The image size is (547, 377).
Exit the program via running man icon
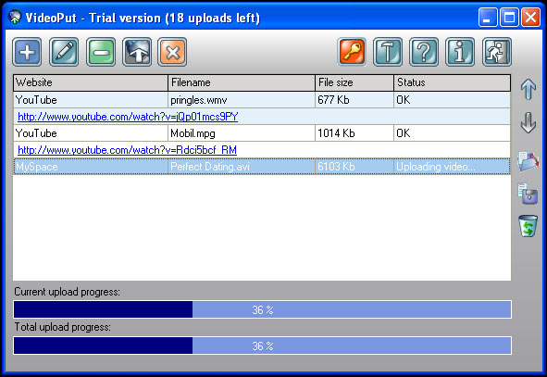coord(497,53)
